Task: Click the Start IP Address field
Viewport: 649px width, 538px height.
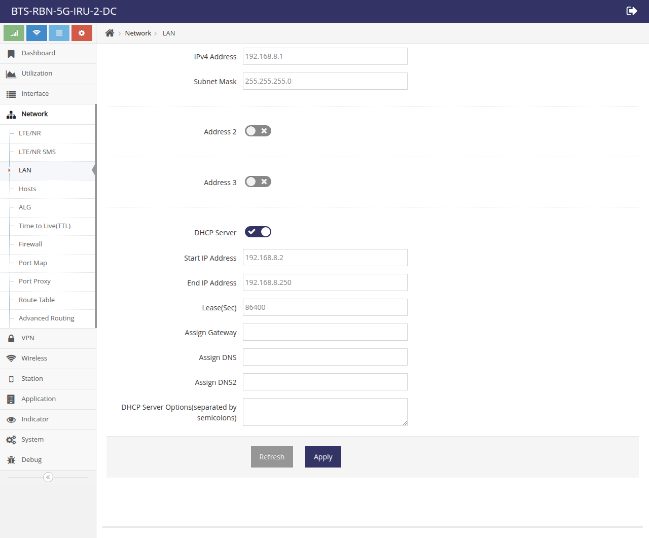Action: (x=325, y=258)
